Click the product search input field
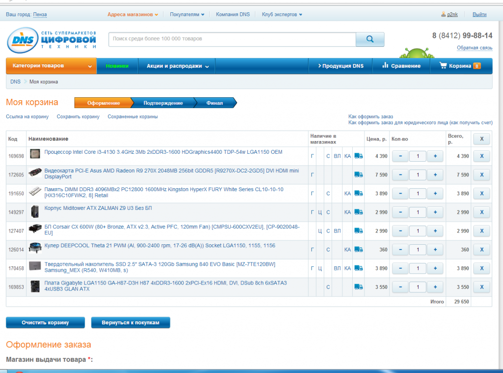Screen dimensions: 503x373 [232, 39]
